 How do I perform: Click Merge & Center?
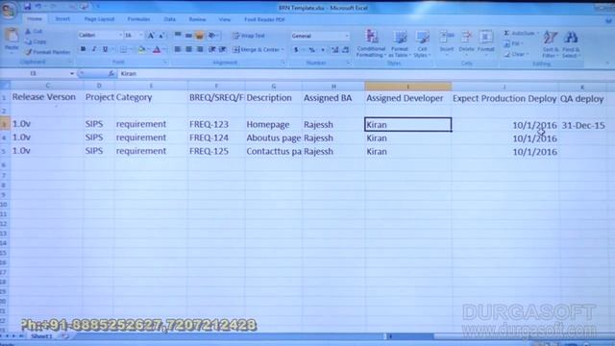(x=256, y=50)
